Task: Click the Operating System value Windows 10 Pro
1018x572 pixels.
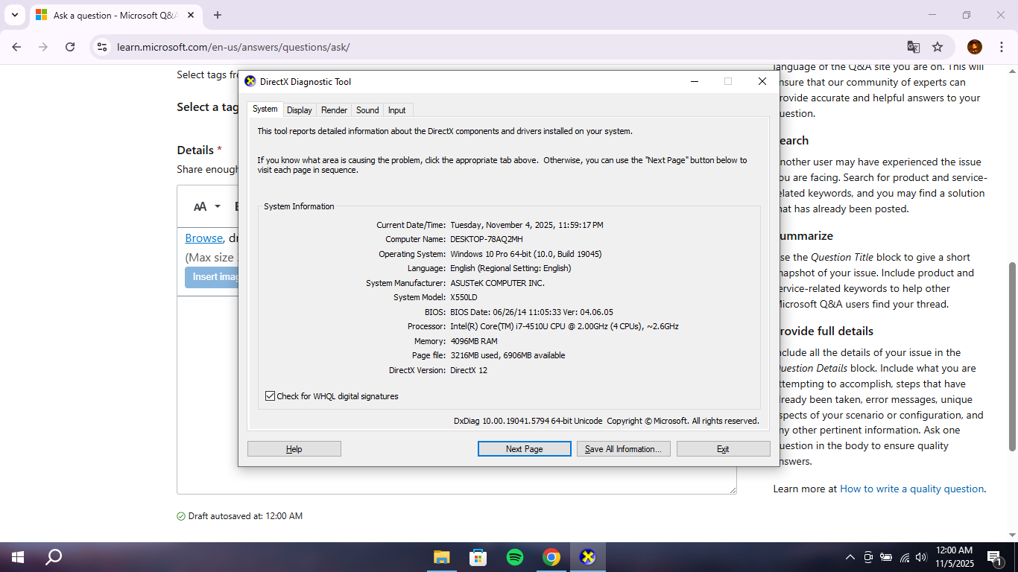Action: tap(526, 254)
